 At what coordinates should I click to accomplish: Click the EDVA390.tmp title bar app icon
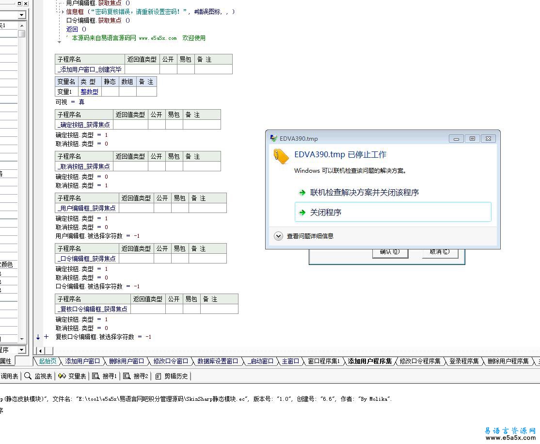click(274, 138)
